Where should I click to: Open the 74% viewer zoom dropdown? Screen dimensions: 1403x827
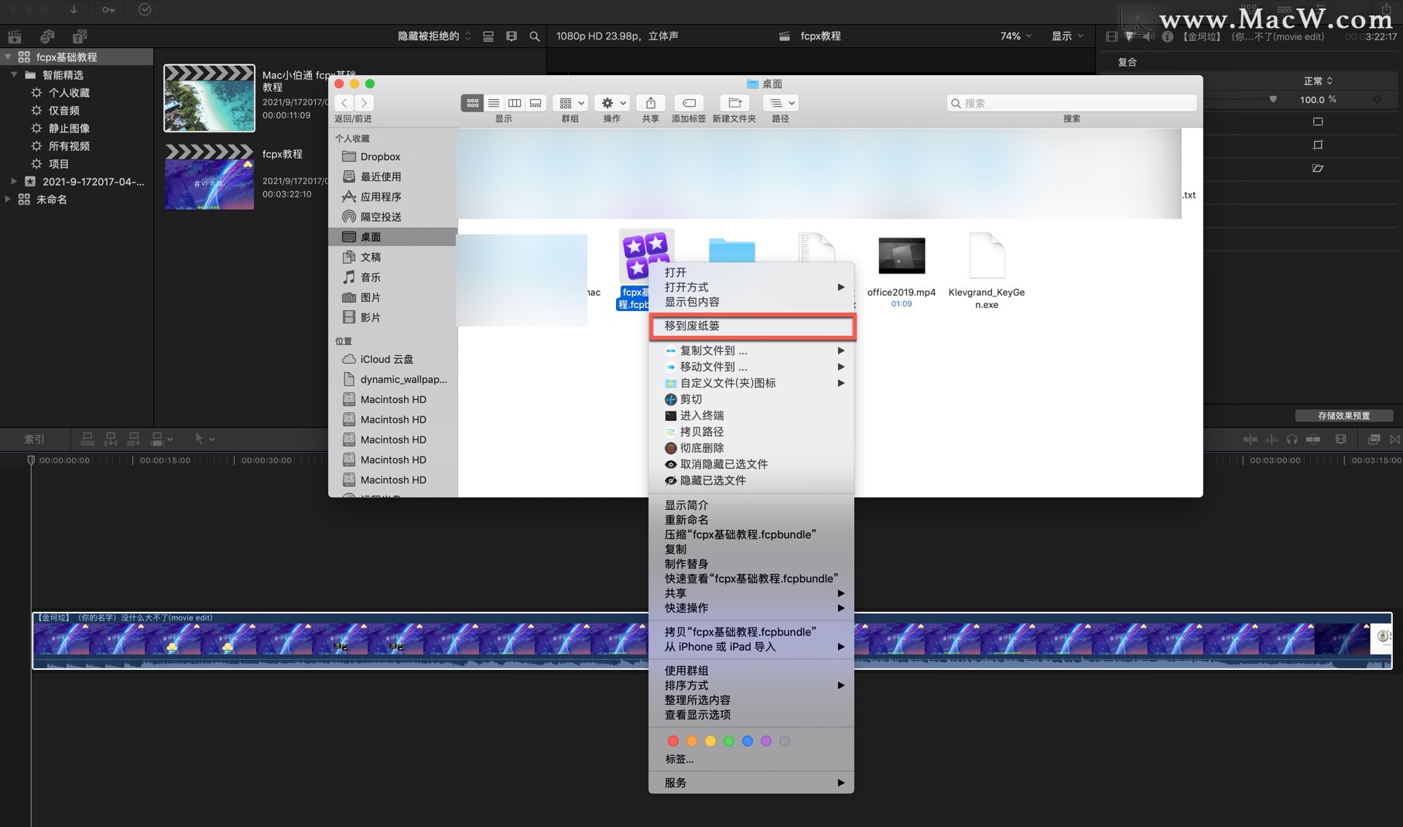[x=1016, y=36]
